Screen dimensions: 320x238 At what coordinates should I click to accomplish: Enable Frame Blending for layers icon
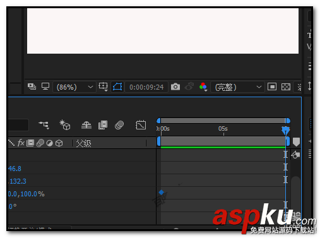click(x=103, y=125)
